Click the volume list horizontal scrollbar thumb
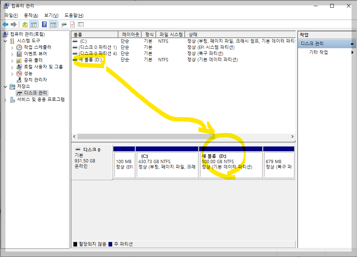The width and height of the screenshot is (357, 257). tap(146, 137)
